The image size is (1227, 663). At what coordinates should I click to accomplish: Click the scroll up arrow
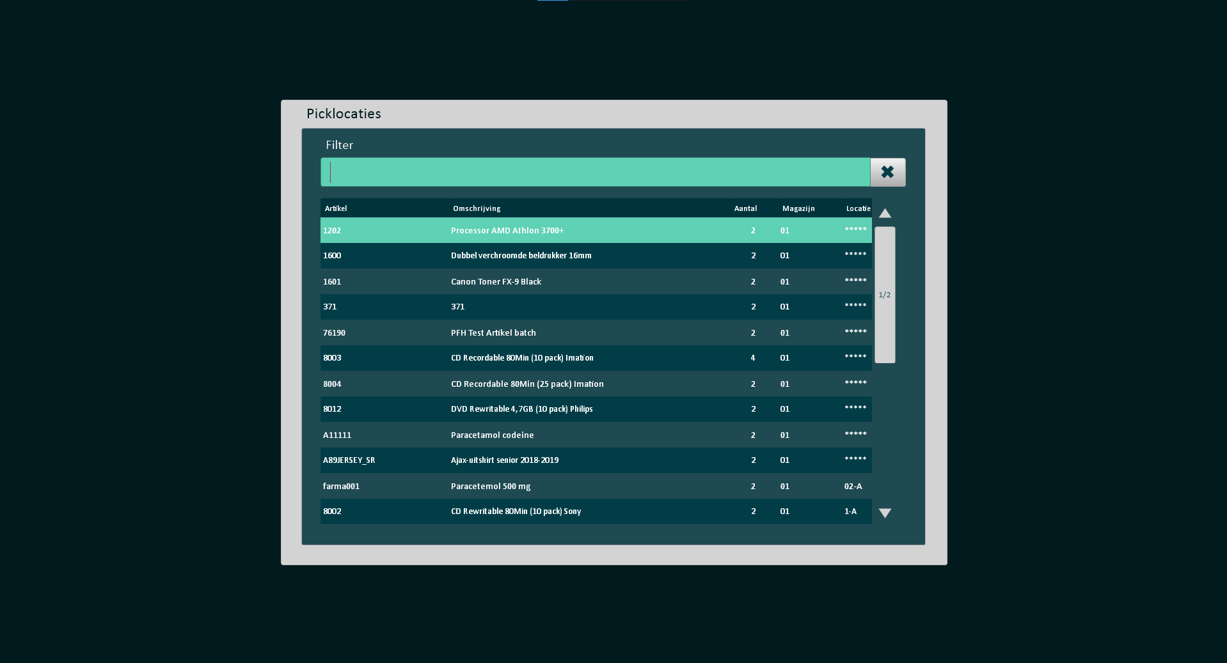(x=885, y=214)
